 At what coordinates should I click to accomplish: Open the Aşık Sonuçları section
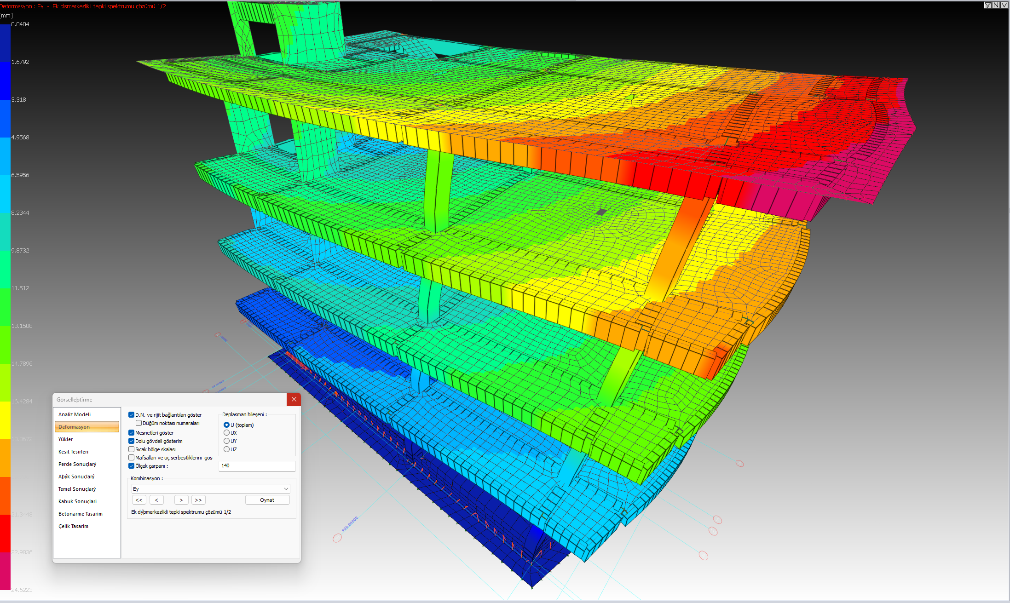point(87,477)
